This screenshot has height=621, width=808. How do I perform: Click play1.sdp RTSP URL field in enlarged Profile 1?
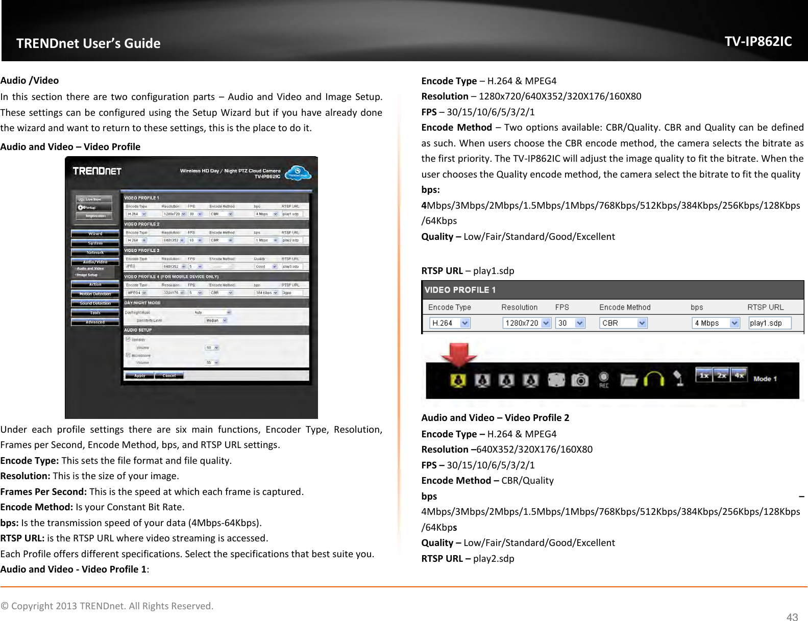[x=770, y=323]
